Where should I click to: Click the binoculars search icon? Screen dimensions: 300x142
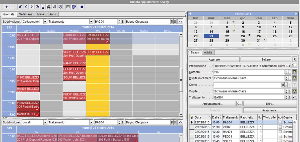click(x=49, y=7)
